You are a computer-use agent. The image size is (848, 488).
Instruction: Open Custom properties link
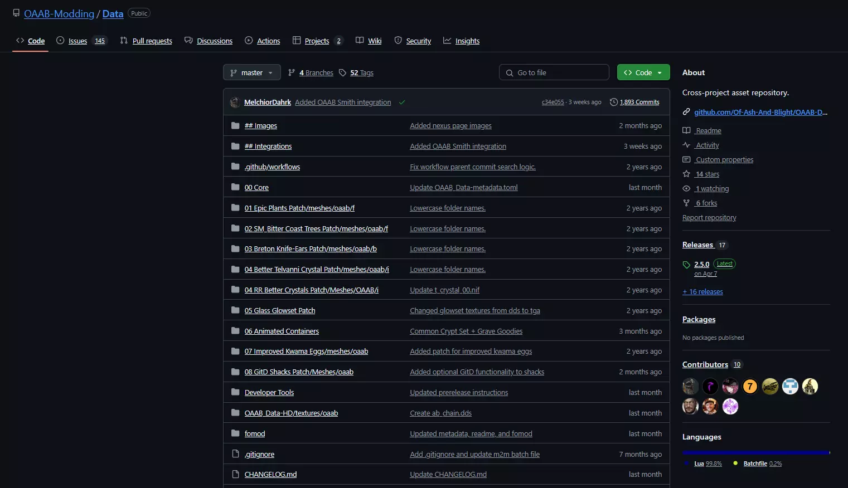[x=724, y=160]
